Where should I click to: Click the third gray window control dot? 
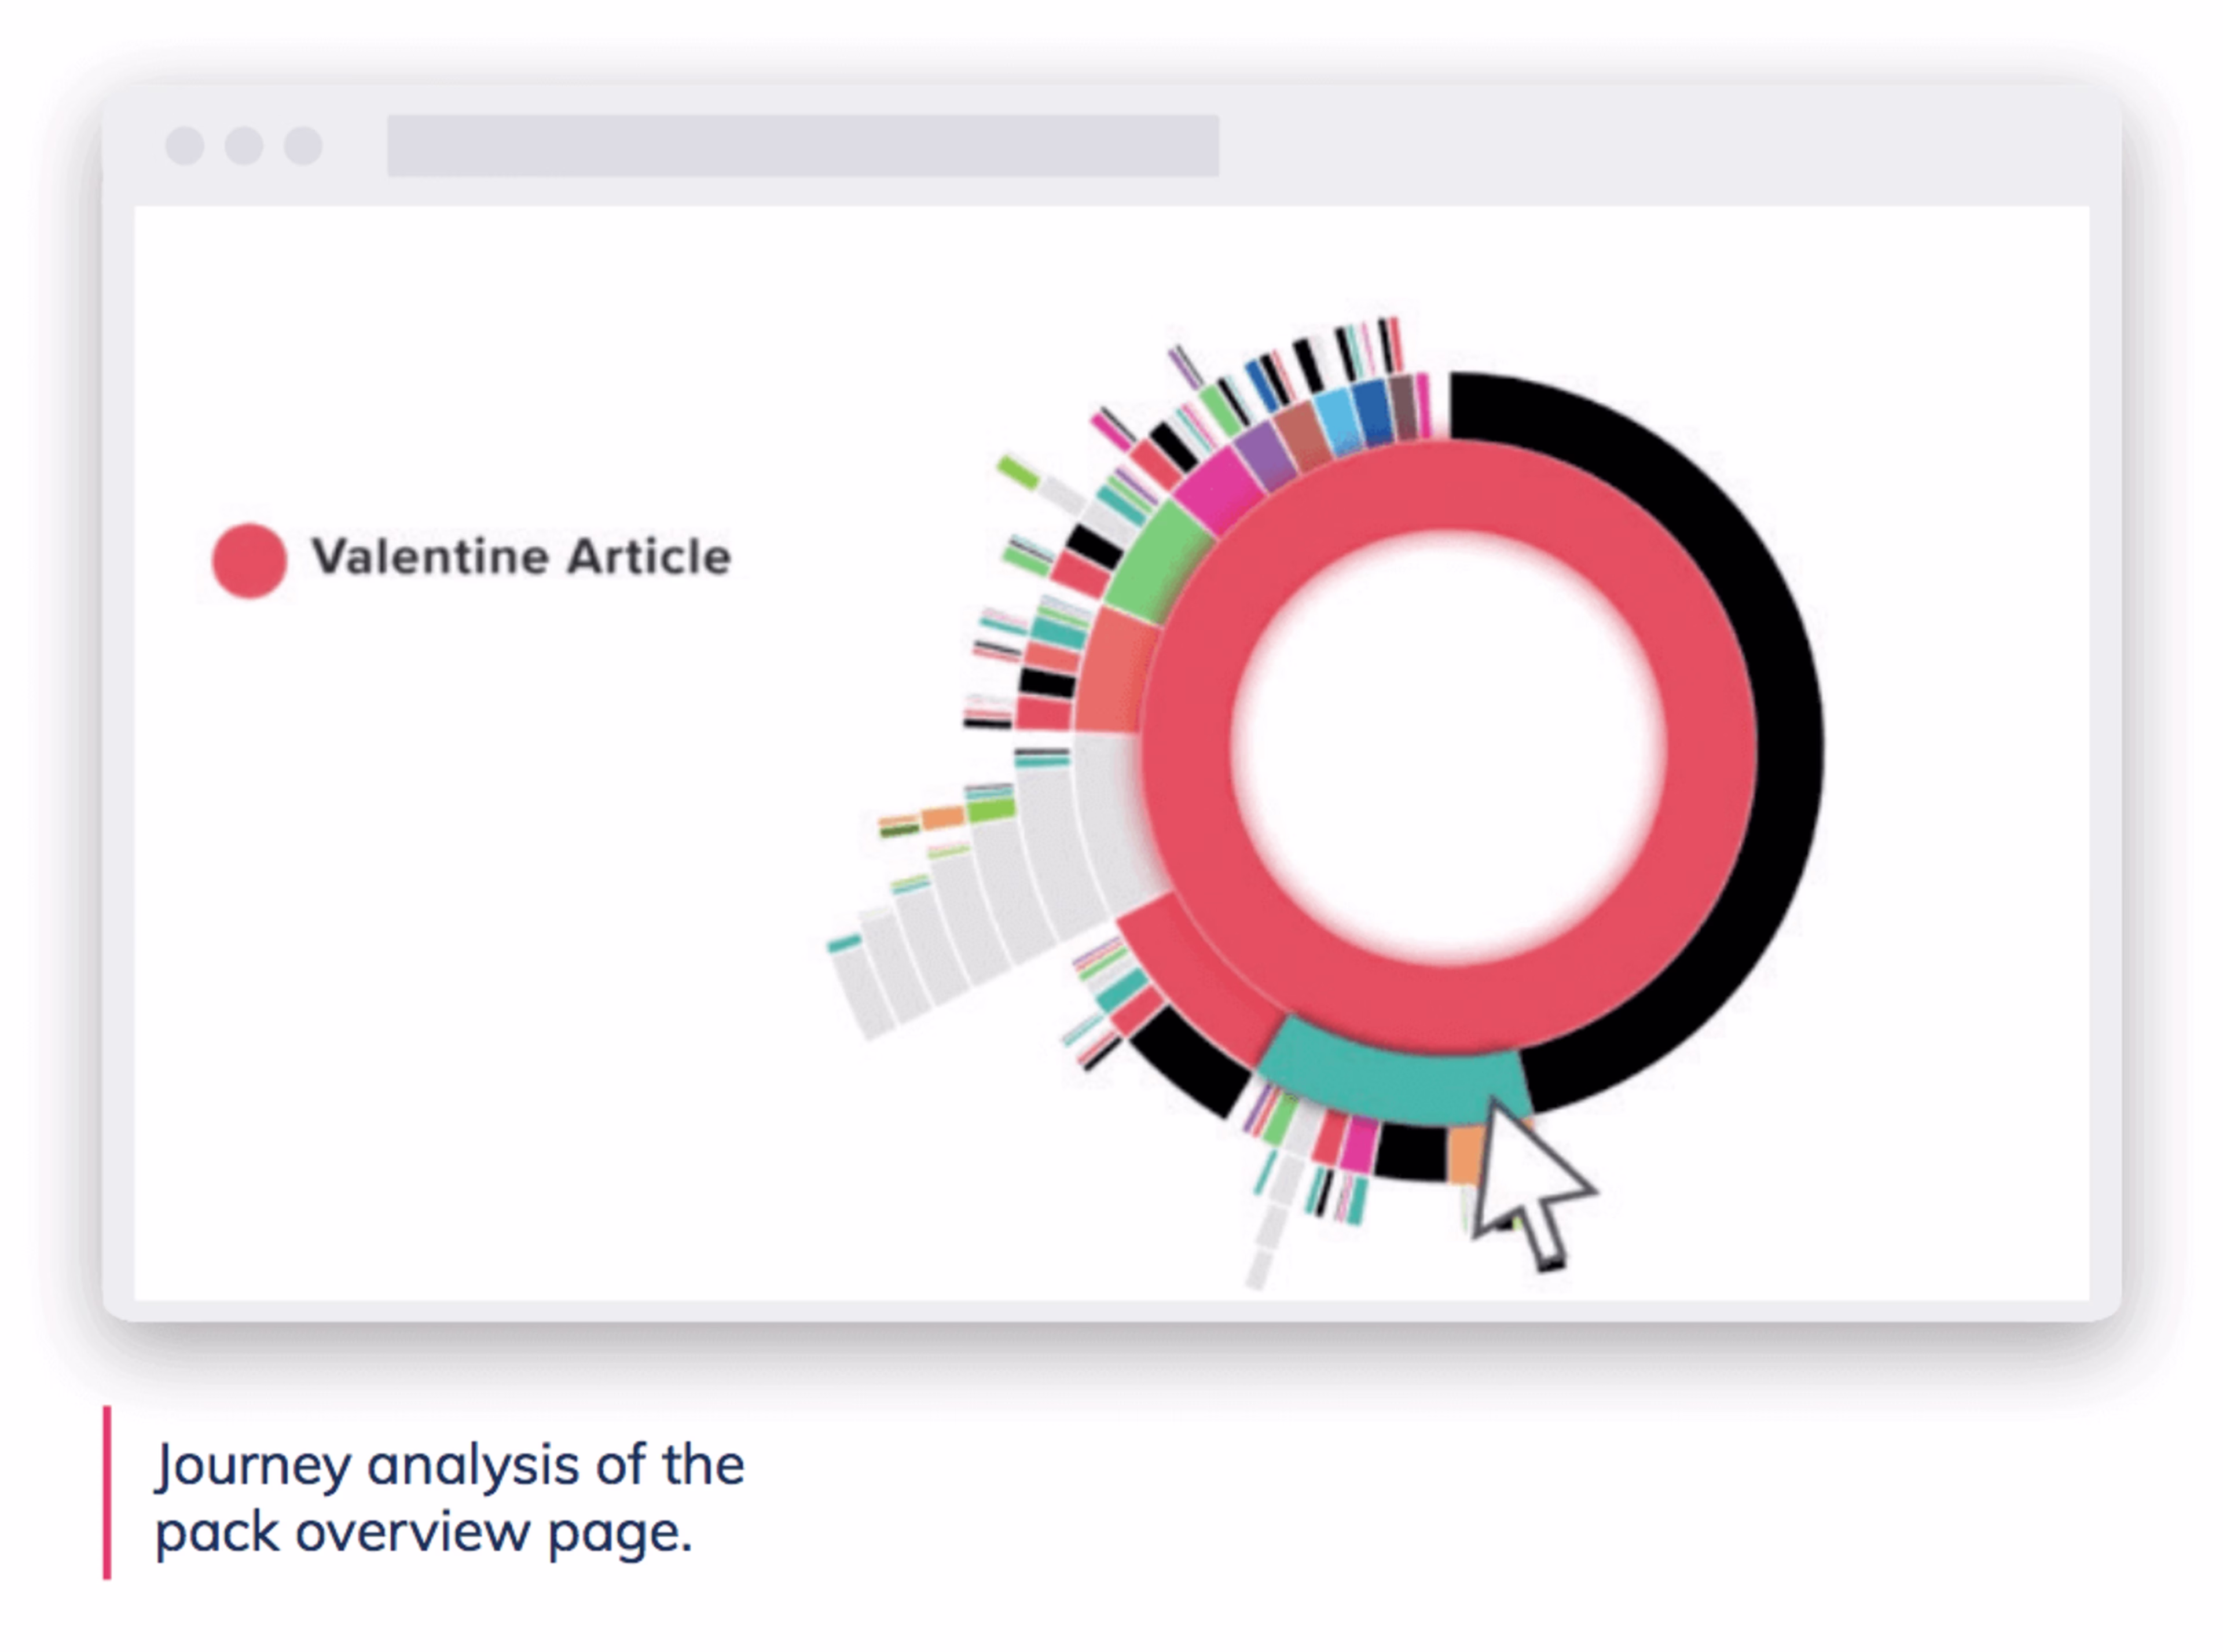coord(303,145)
